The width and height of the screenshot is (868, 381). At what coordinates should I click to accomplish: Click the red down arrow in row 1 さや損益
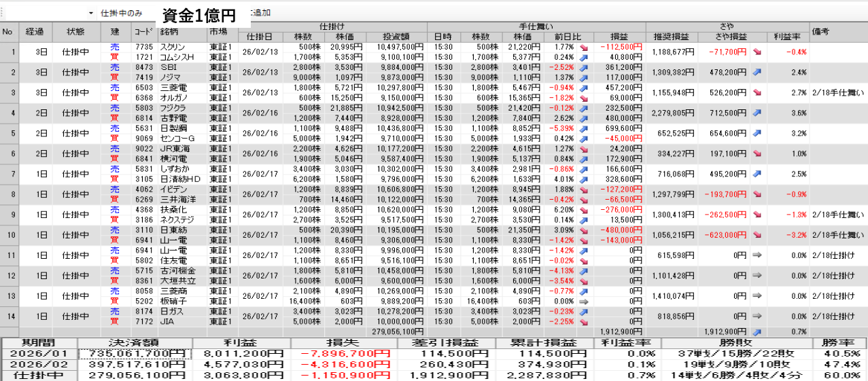[x=757, y=52]
